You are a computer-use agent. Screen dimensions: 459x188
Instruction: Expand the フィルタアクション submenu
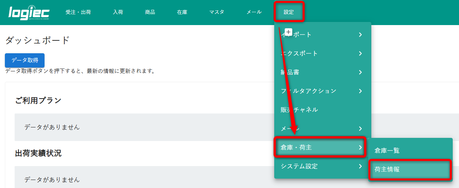[x=322, y=91]
